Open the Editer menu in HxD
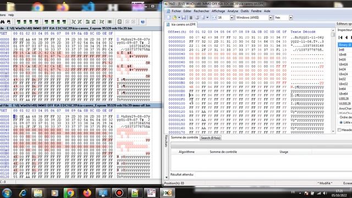352x198 pixels. click(187, 11)
